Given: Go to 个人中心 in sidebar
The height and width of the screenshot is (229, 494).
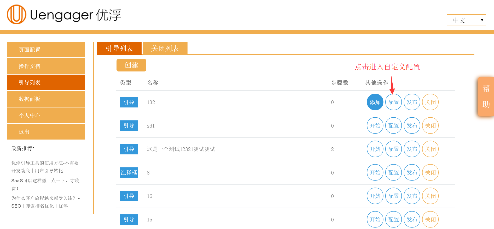Looking at the screenshot, I should click(x=46, y=115).
